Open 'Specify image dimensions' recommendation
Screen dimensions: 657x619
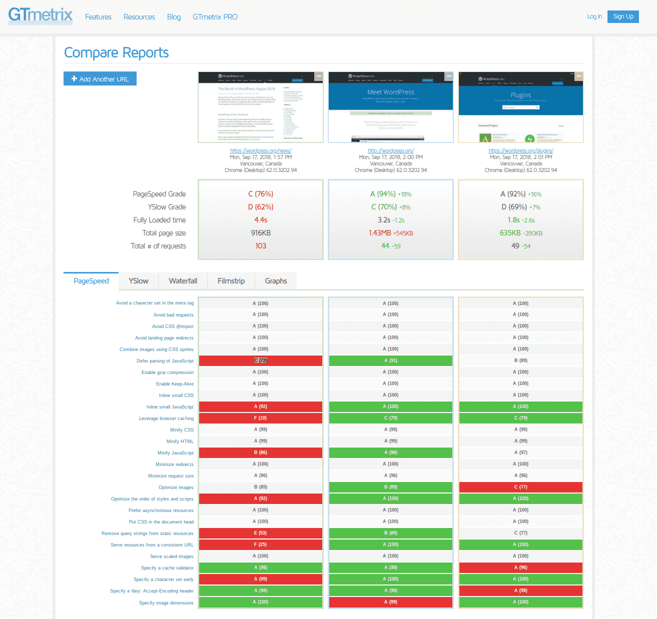(x=166, y=603)
